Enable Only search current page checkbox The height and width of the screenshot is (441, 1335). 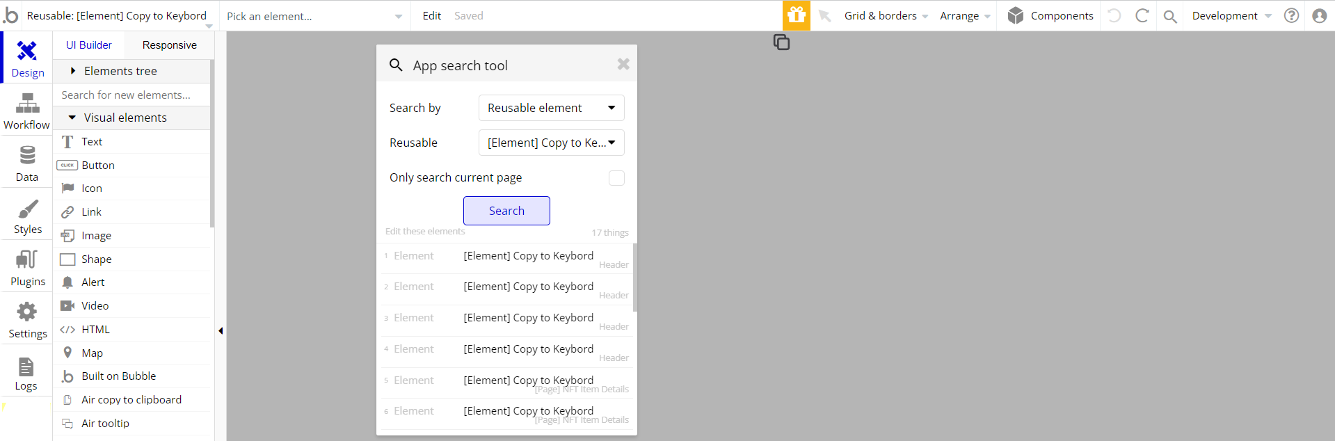pos(616,178)
